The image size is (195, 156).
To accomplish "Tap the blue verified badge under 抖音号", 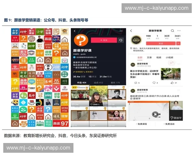I will (74, 57).
